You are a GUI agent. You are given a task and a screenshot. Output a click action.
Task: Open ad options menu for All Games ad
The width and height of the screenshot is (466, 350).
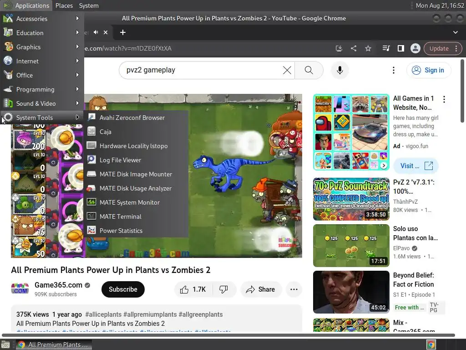tap(444, 99)
